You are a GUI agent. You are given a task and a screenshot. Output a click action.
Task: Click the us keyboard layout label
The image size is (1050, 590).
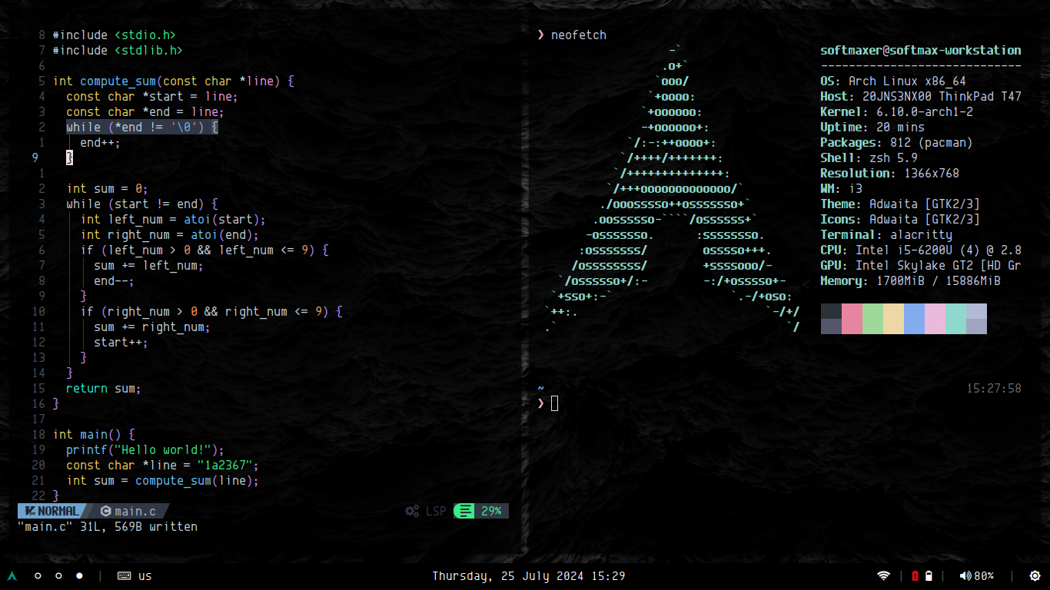click(145, 575)
